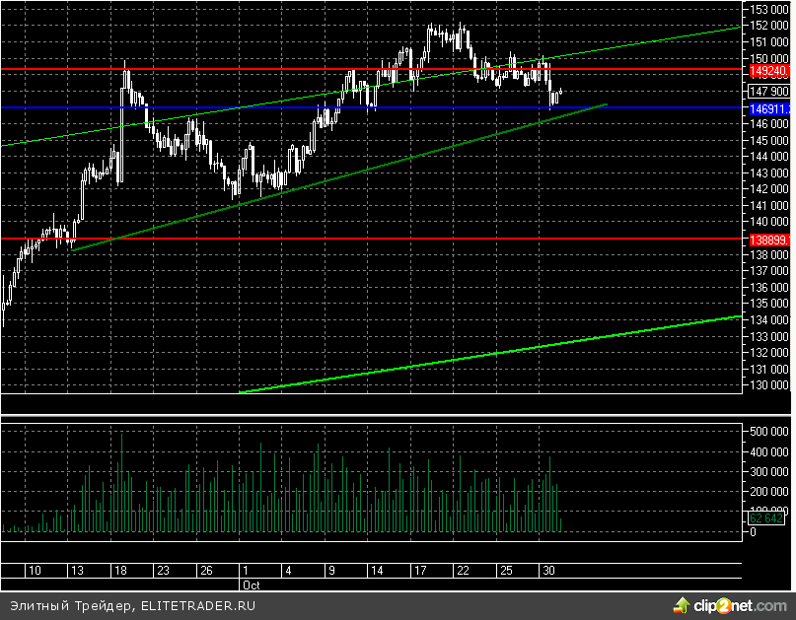The width and height of the screenshot is (796, 620).
Task: Select the blue horizontal support line
Action: (296, 106)
